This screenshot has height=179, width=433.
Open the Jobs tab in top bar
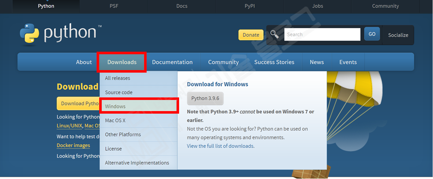pos(318,6)
